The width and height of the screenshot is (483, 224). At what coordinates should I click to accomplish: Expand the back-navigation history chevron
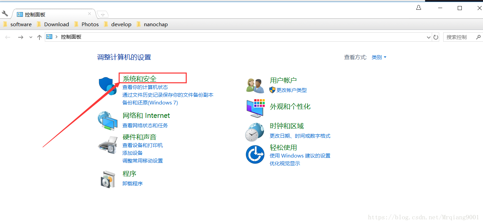click(x=31, y=37)
